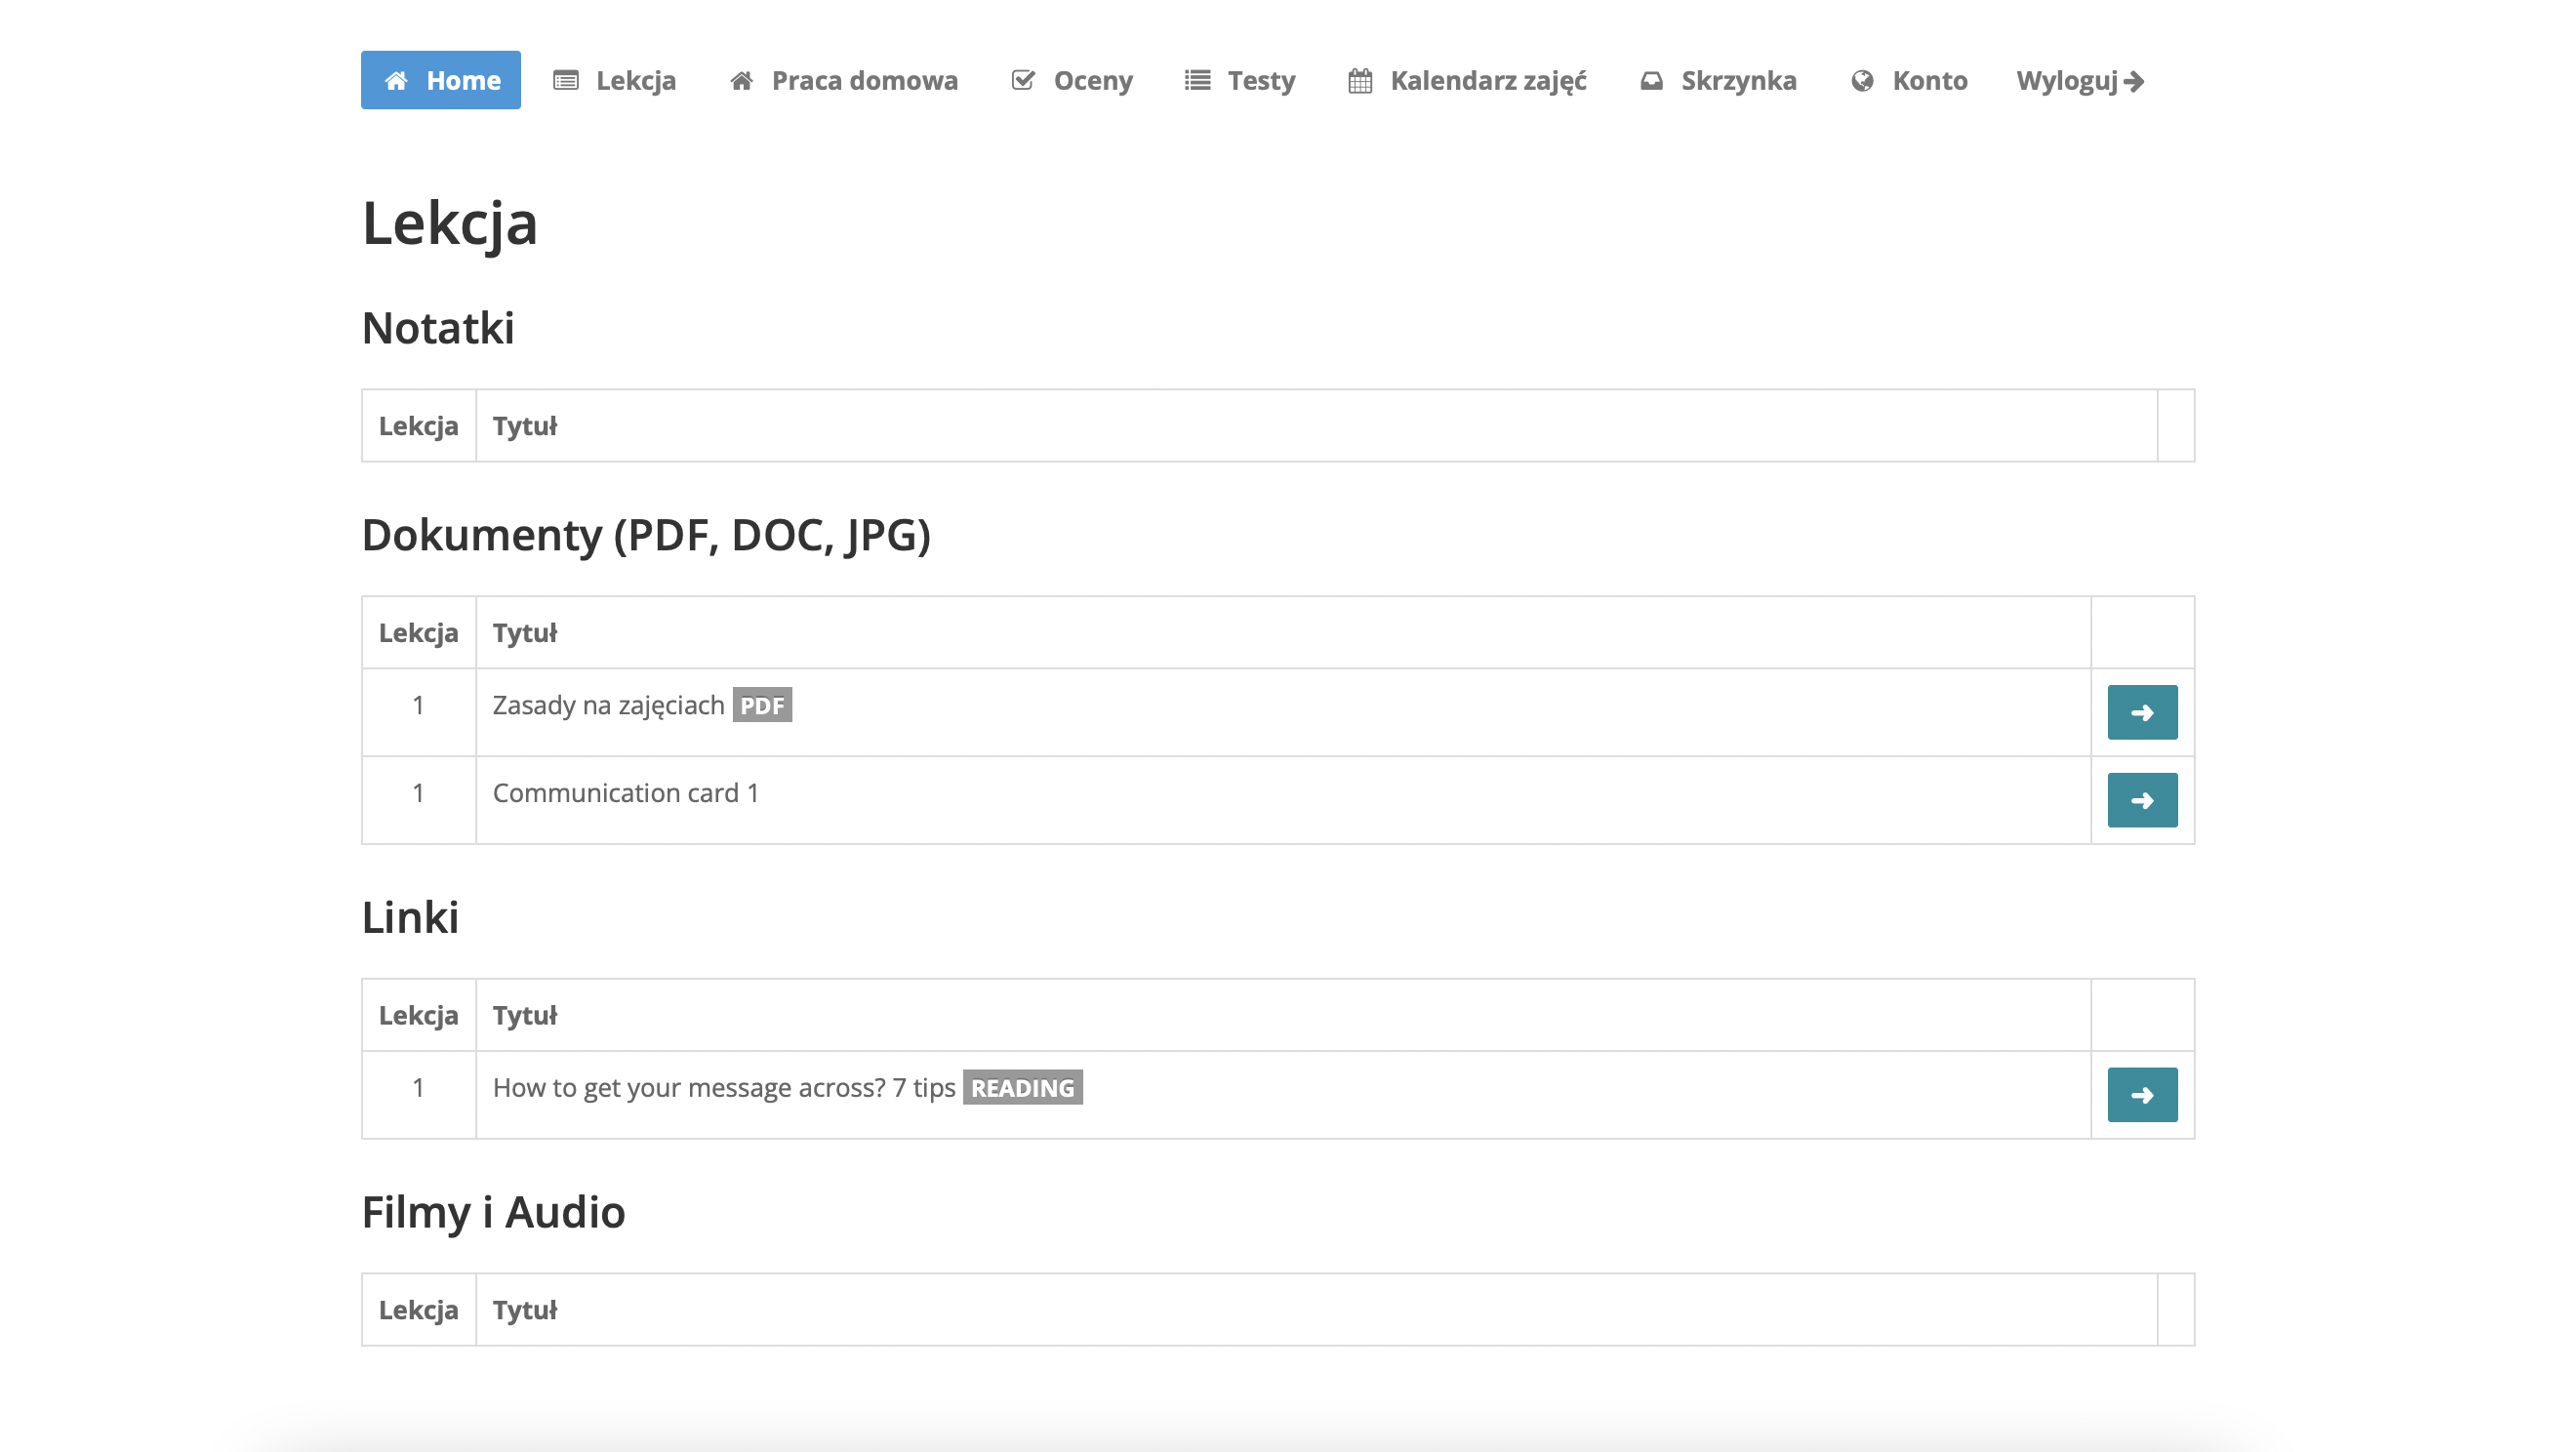Open the Testy menu item

(1261, 81)
